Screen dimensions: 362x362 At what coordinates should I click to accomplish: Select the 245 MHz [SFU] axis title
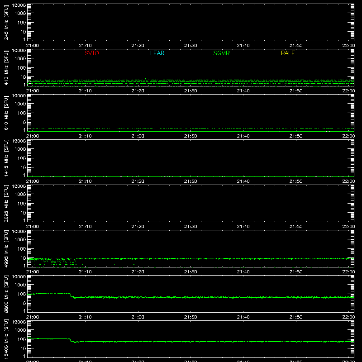pyautogui.click(x=6, y=22)
